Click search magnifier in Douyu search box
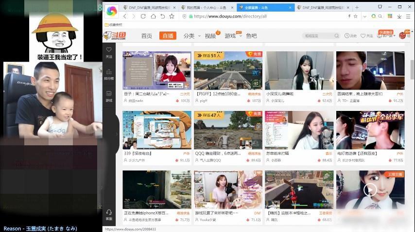The height and width of the screenshot is (232, 415). tap(336, 36)
